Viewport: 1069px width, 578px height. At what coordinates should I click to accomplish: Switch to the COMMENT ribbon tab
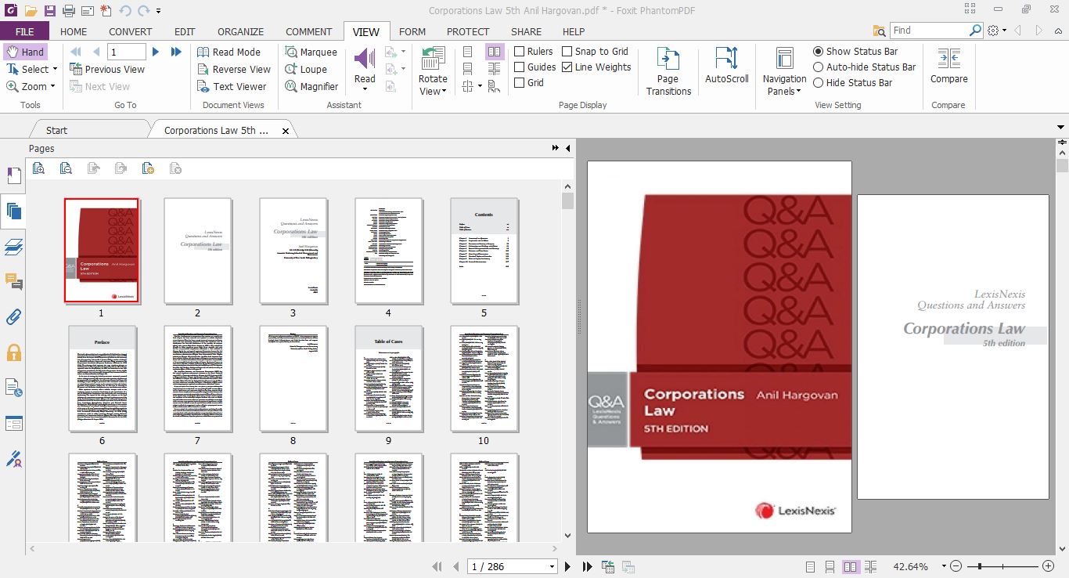click(308, 31)
